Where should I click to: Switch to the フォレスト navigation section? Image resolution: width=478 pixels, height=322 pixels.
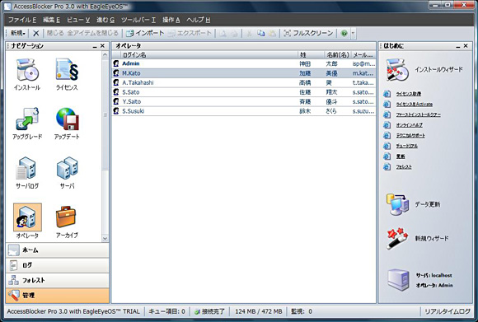[x=58, y=280]
